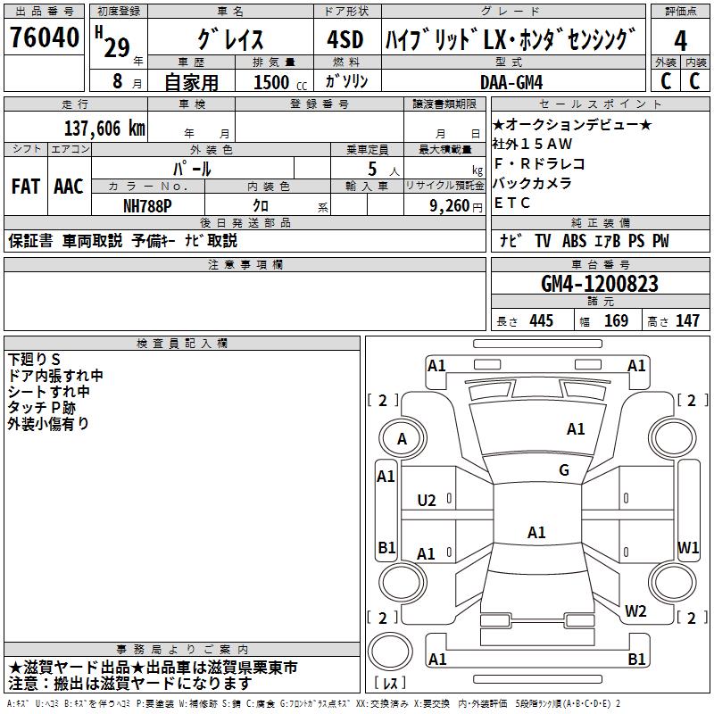Click the exterior grade C under 外装

(665, 81)
